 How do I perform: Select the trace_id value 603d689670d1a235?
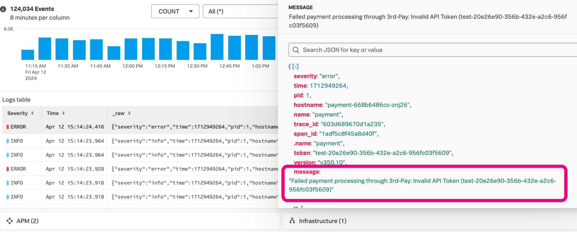[352, 124]
